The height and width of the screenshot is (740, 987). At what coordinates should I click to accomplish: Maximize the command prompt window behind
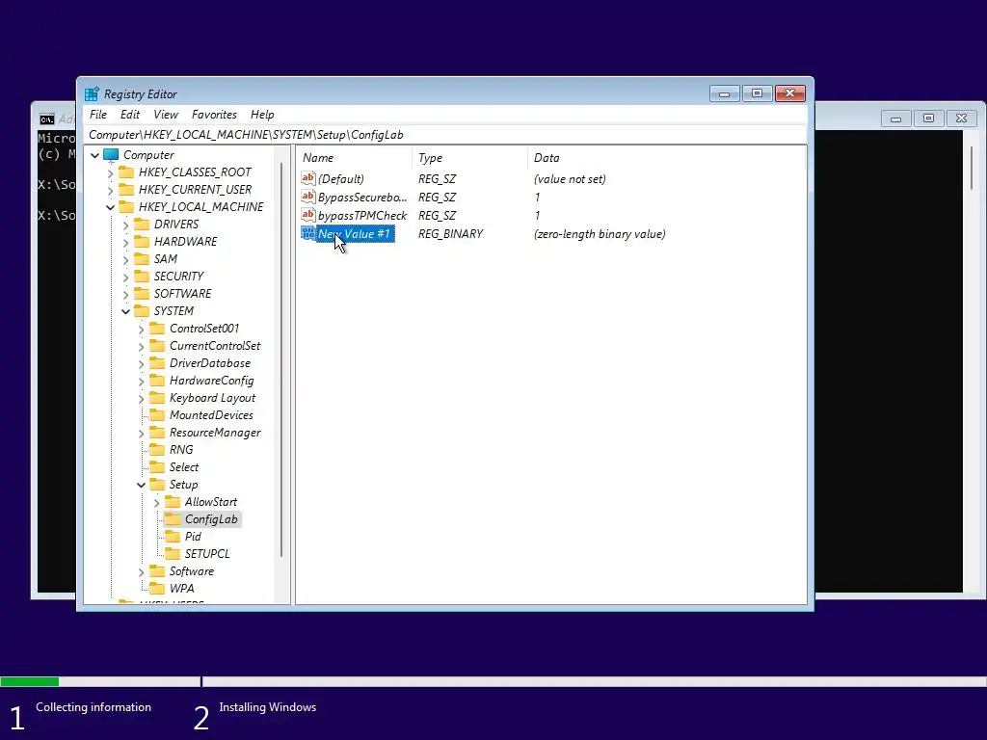coord(928,119)
